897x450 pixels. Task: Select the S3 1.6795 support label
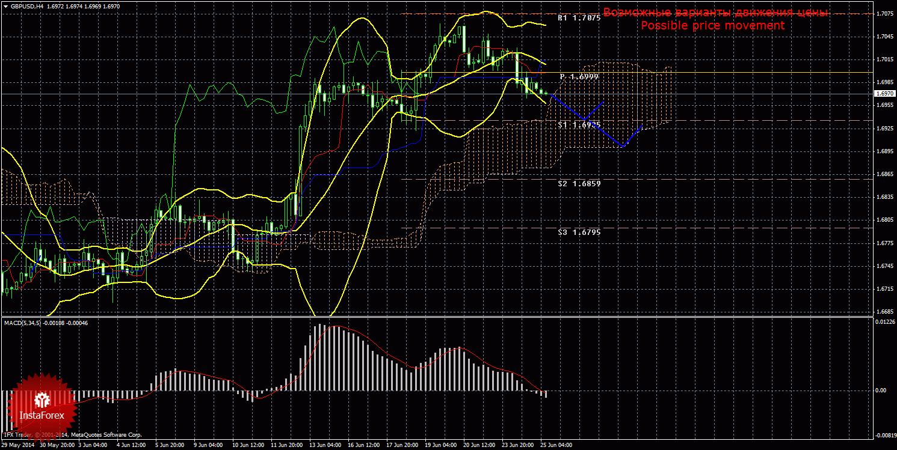[579, 232]
